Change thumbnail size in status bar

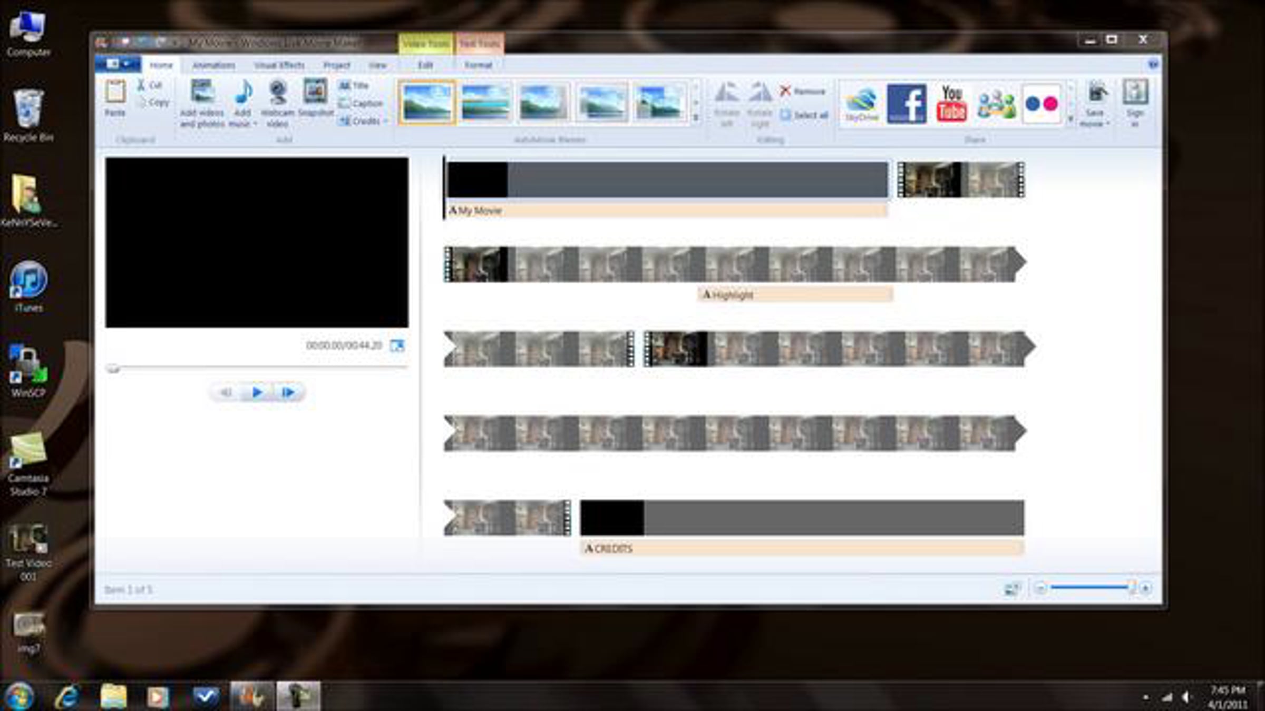click(x=1011, y=589)
